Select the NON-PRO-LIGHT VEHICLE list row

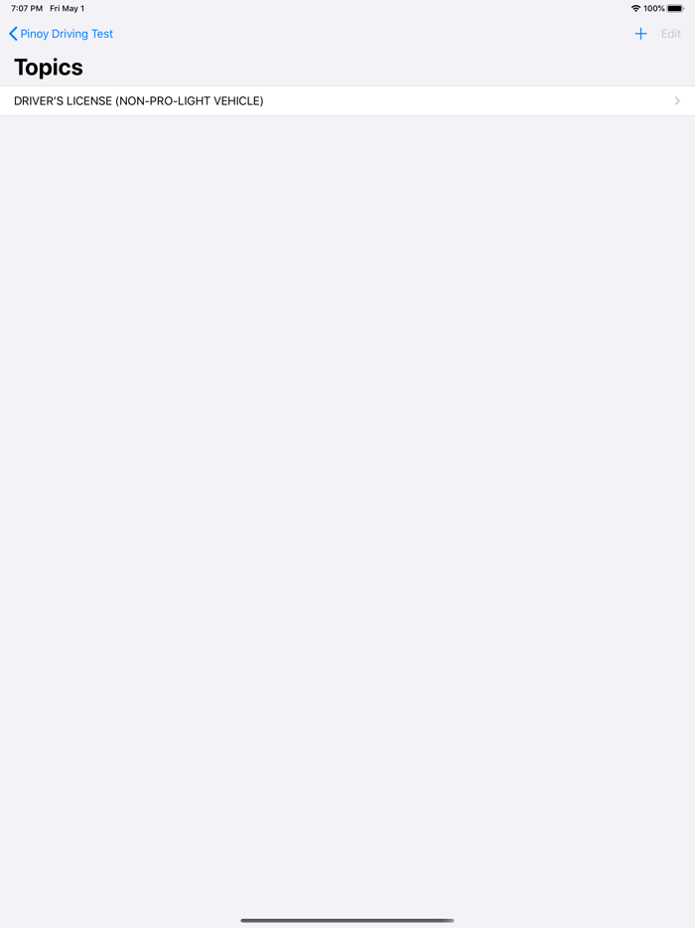347,101
